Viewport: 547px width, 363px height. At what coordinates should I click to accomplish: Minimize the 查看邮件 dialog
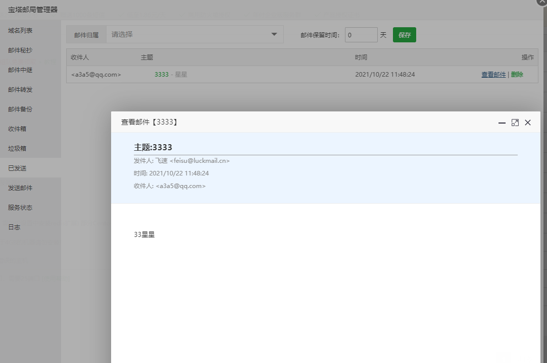pyautogui.click(x=502, y=123)
